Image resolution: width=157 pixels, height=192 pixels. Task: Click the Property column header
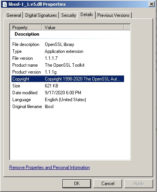[26, 28]
